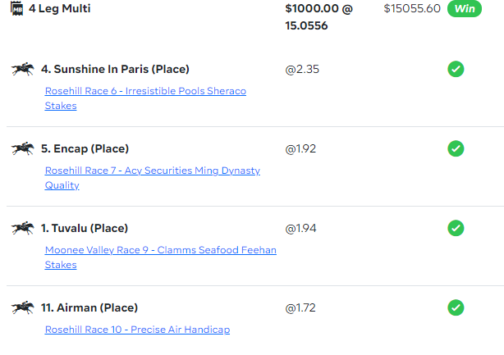Click horse racing icon beside Sunshine In Paris
This screenshot has width=504, height=355.
(23, 69)
